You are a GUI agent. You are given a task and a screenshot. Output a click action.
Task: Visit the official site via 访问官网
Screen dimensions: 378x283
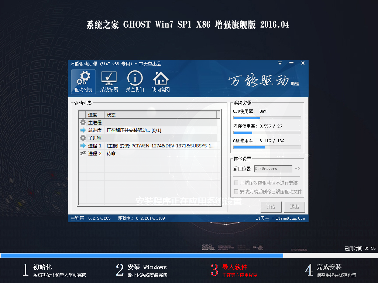[x=161, y=81]
